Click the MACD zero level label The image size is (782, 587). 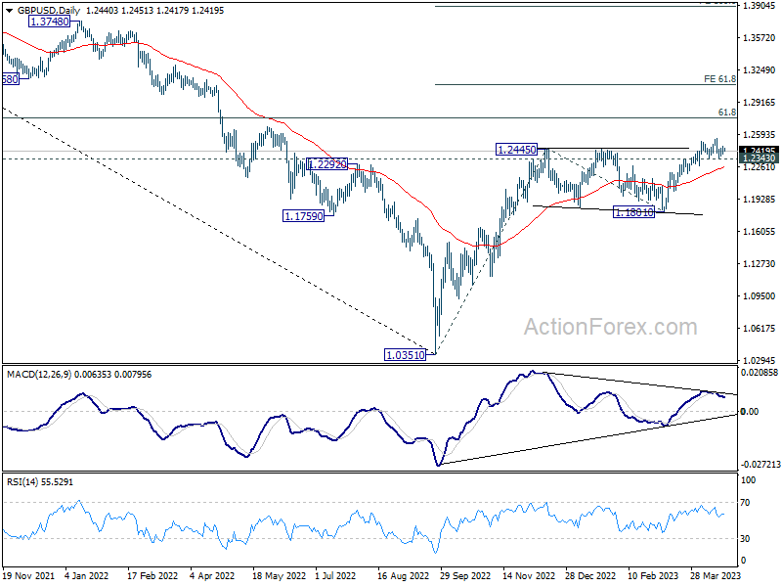(x=750, y=412)
